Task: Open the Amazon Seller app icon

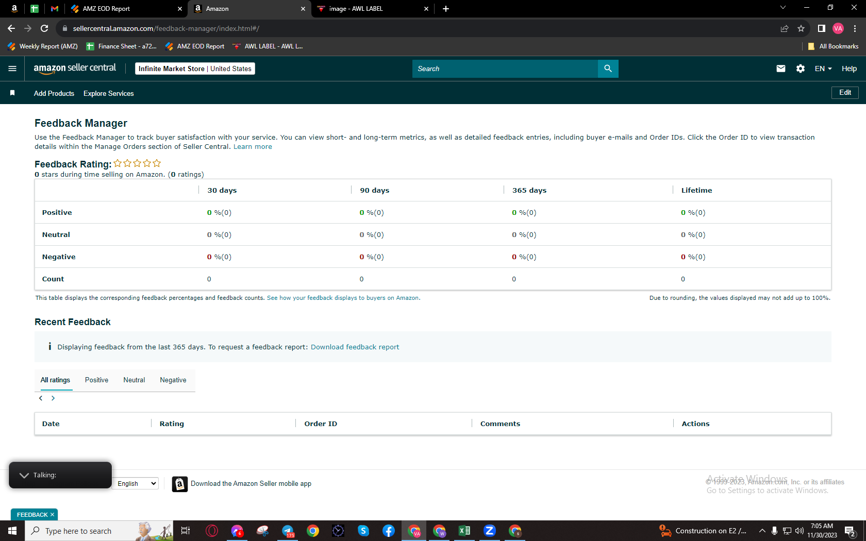Action: (x=179, y=484)
